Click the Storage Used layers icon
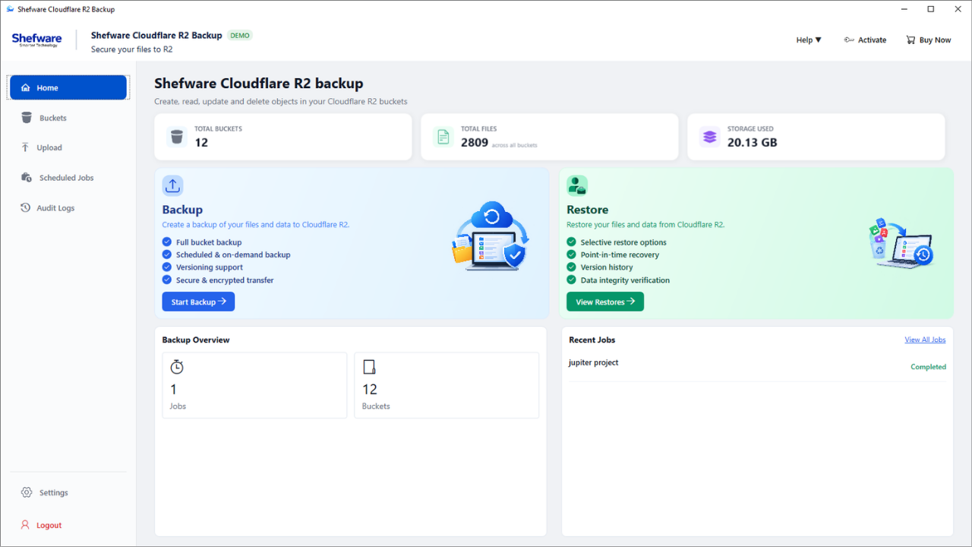The width and height of the screenshot is (972, 547). coord(709,137)
